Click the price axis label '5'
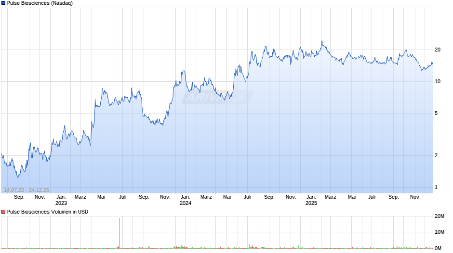This screenshot has width=453, height=253. tap(436, 113)
